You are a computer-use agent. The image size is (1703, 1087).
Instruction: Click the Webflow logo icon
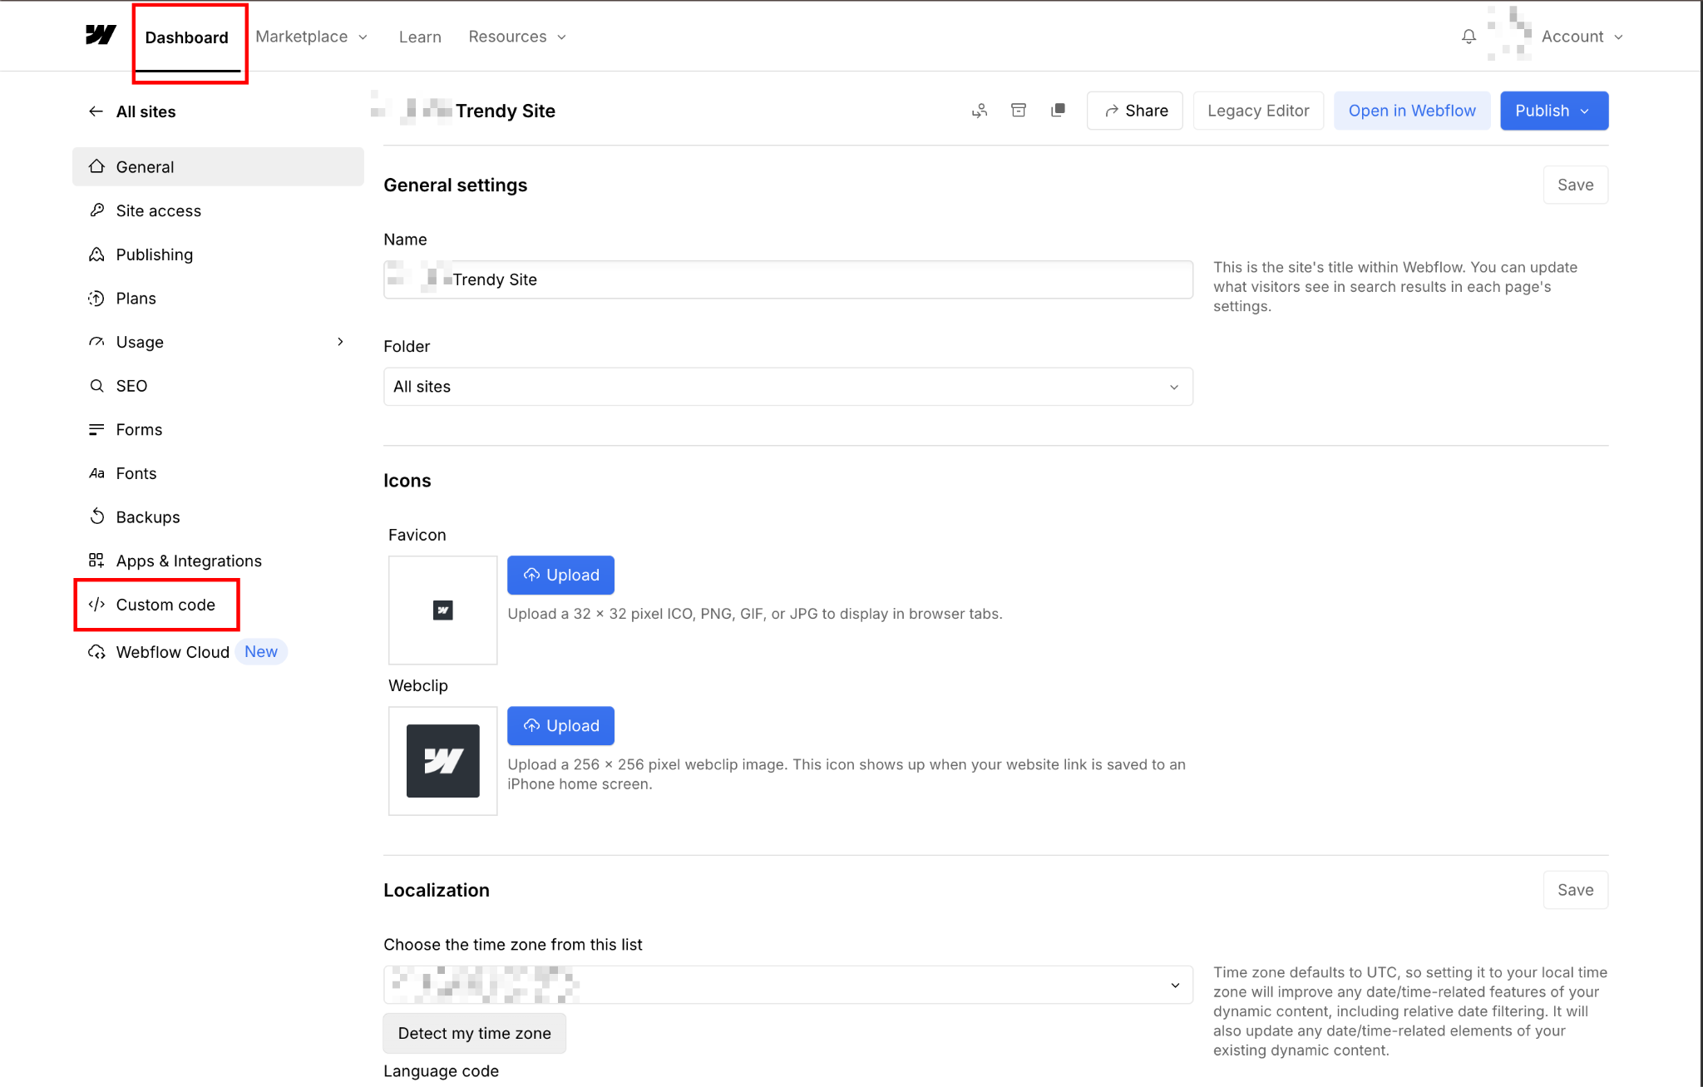coord(101,35)
